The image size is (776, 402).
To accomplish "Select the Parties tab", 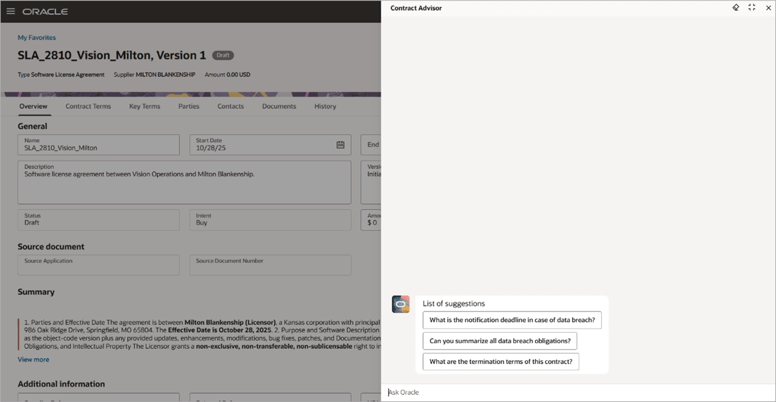I will 189,106.
